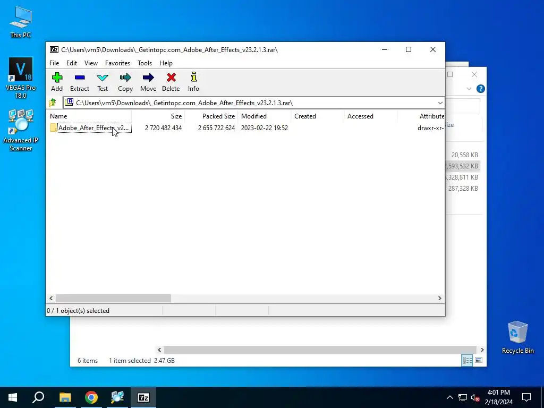Open taskbar search magnifier
The width and height of the screenshot is (544, 408).
[38, 397]
